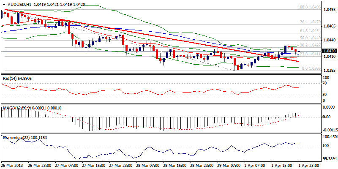This screenshot has width=338, height=169.
Task: Click the 1.0495 price axis label
Action: (x=329, y=9)
